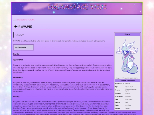
Task: Click the Appearance subheading
Action: click(18, 60)
